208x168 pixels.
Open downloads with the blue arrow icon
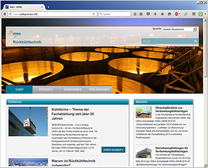[x=155, y=14]
